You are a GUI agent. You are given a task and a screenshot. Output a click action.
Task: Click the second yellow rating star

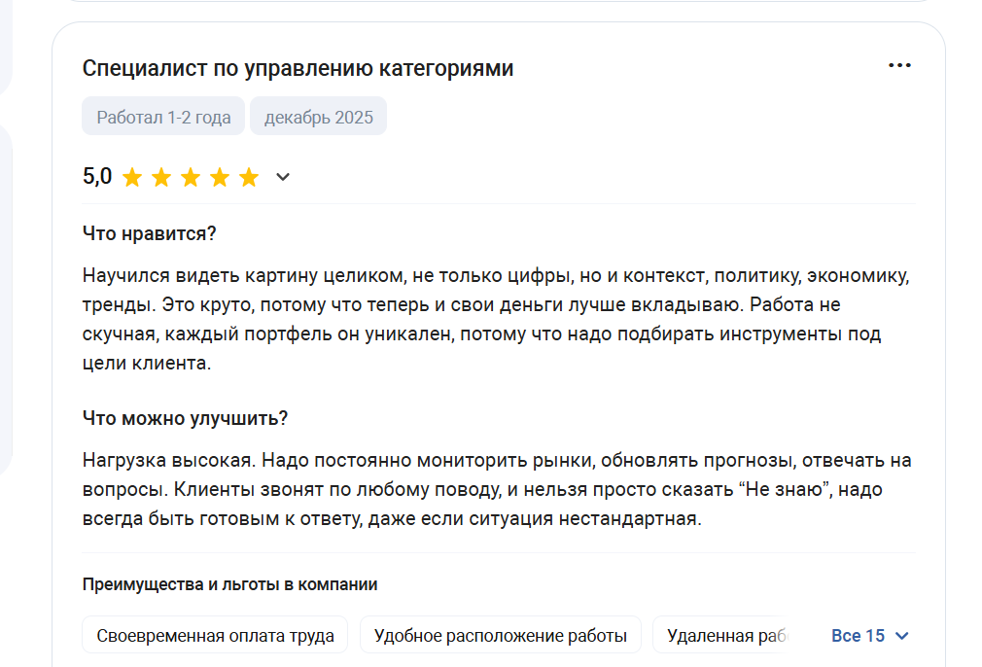coord(161,177)
